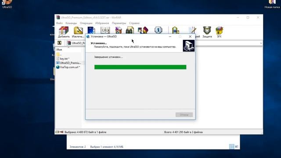
Task: Expand the WinRAR address bar dropdown arrow
Action: pos(261,43)
